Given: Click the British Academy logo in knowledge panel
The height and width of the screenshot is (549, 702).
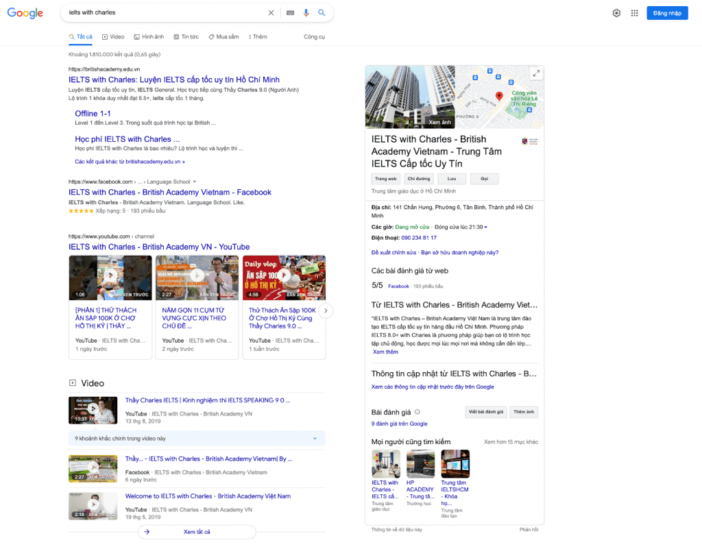Looking at the screenshot, I should point(530,141).
